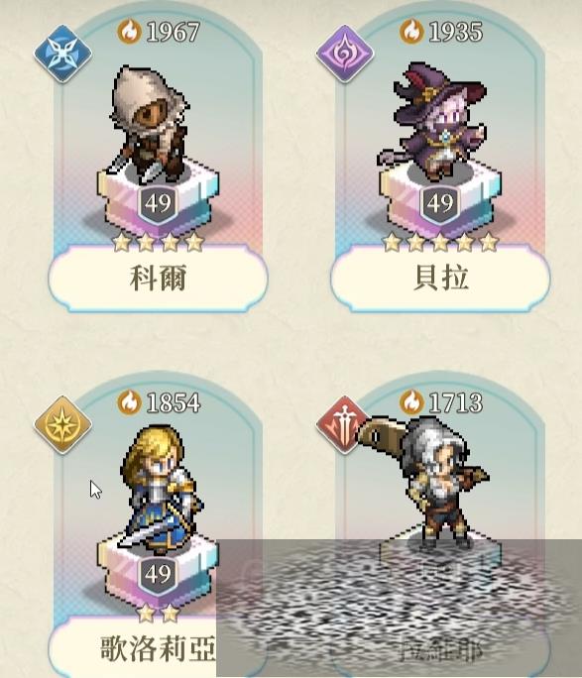Select the hooded character sprite 科爾

coord(150,124)
